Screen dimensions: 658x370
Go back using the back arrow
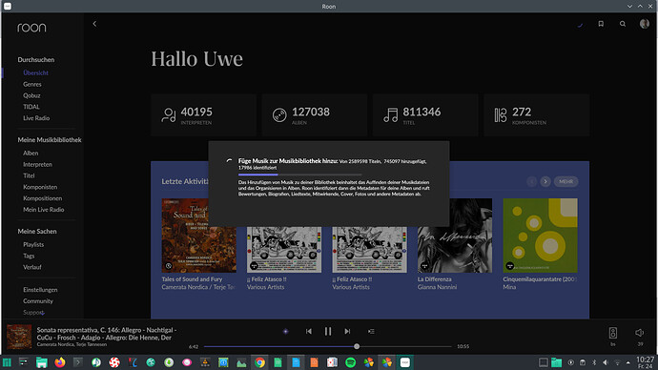tap(94, 24)
